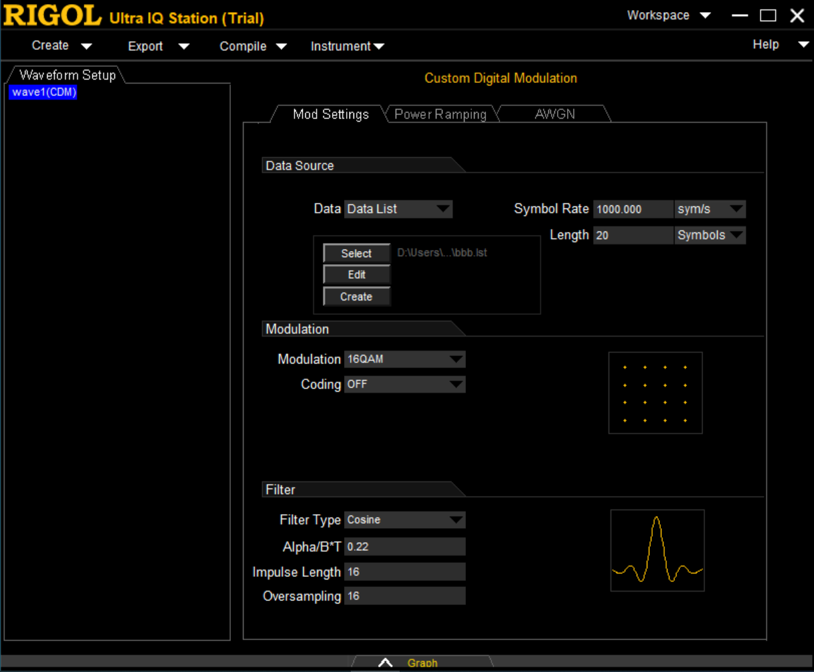Click the 16QAM constellation diagram preview
This screenshot has height=672, width=814.
pos(655,393)
